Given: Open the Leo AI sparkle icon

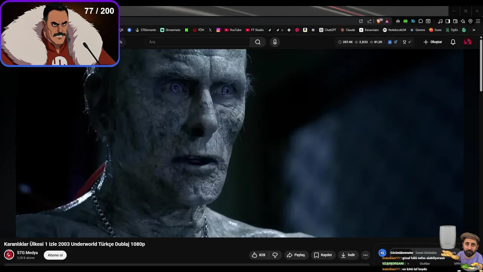Looking at the screenshot, I should [x=463, y=21].
